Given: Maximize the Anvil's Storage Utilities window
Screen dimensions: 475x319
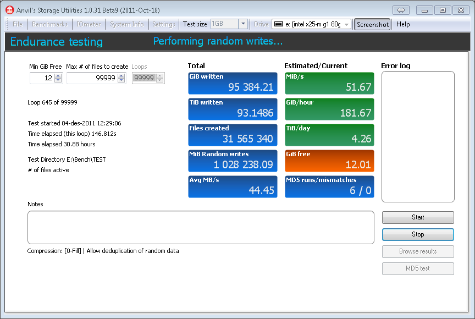Looking at the screenshot, I should click(443, 10).
